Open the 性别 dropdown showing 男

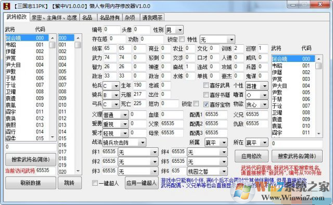click(x=174, y=30)
